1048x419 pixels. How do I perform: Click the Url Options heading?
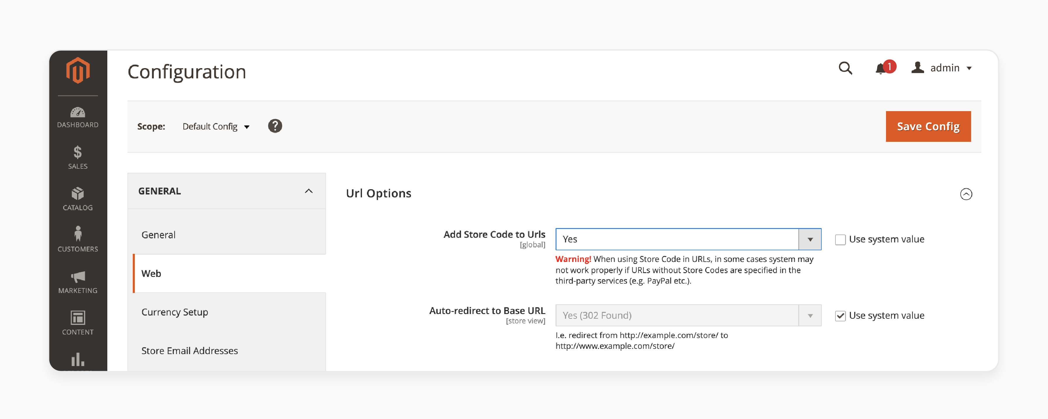click(x=378, y=193)
